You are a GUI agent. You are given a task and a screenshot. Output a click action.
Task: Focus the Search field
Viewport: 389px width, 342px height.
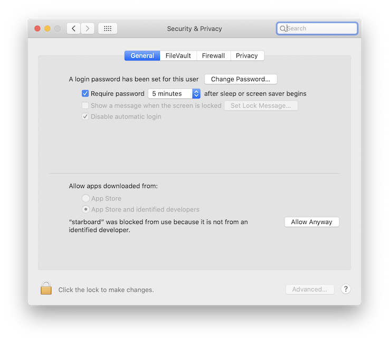pos(317,29)
